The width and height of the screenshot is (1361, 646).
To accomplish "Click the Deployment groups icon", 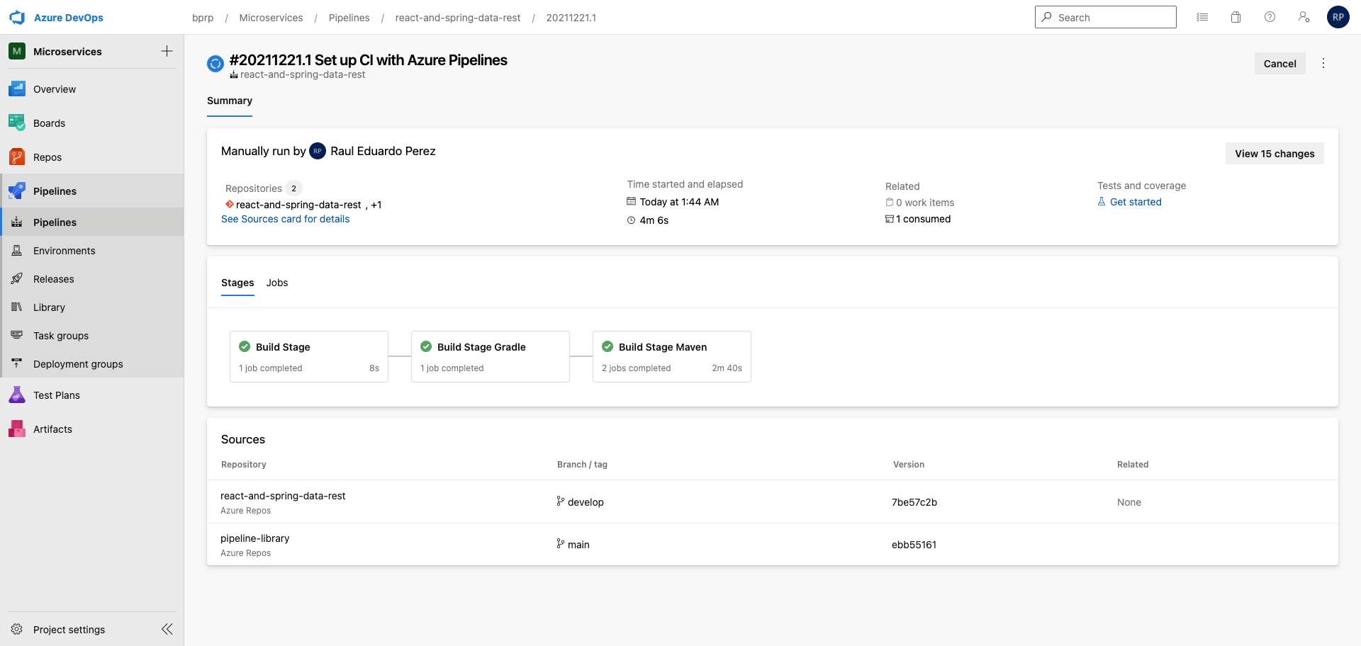I will [x=17, y=364].
